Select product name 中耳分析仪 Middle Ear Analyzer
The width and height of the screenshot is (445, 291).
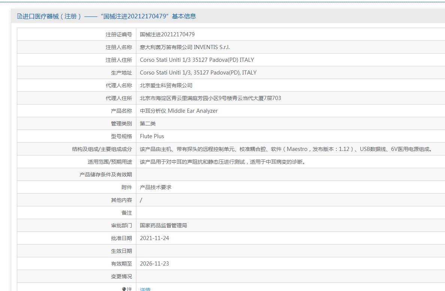(x=179, y=111)
